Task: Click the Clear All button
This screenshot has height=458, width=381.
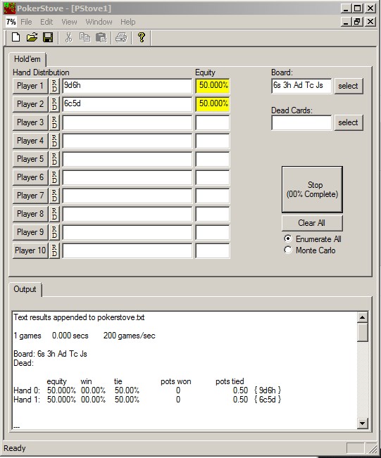Action: coord(312,223)
